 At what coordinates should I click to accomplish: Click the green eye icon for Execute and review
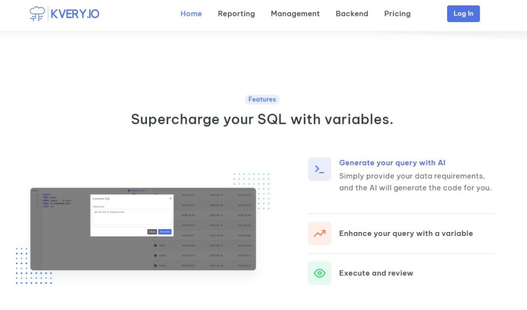tap(319, 273)
